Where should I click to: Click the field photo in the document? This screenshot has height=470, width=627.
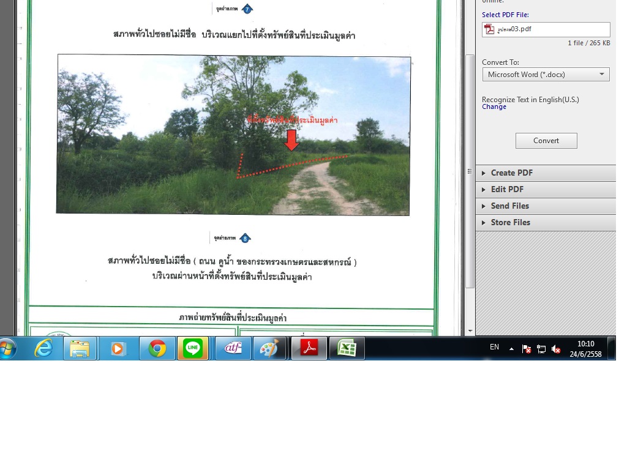pos(233,135)
